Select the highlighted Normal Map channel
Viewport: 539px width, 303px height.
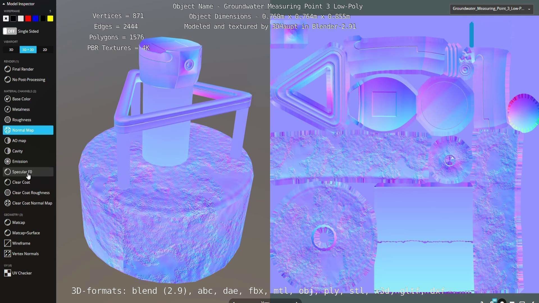pos(28,130)
